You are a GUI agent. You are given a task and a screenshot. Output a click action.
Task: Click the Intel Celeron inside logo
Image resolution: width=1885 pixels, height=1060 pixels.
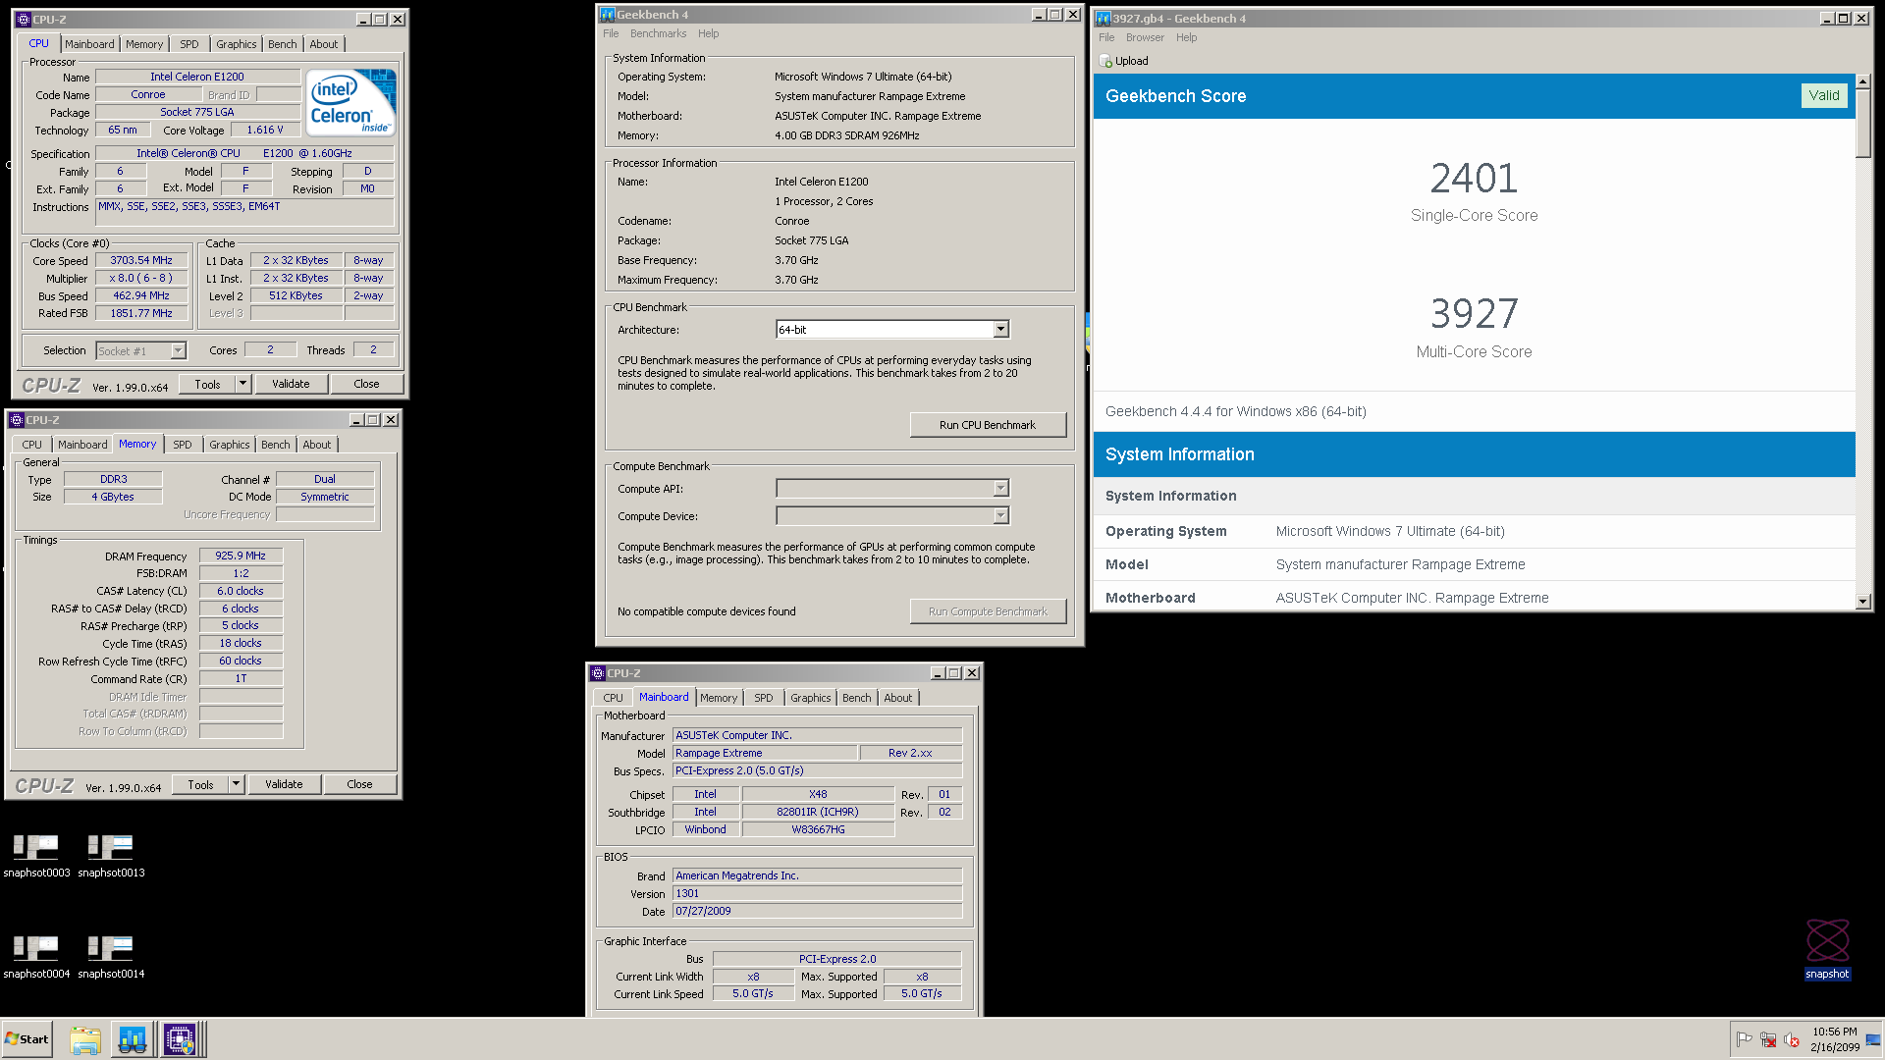coord(350,102)
